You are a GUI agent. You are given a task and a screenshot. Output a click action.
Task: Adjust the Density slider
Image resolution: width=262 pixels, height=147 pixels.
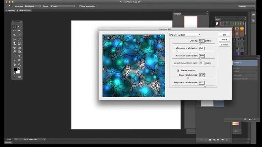click(x=200, y=44)
